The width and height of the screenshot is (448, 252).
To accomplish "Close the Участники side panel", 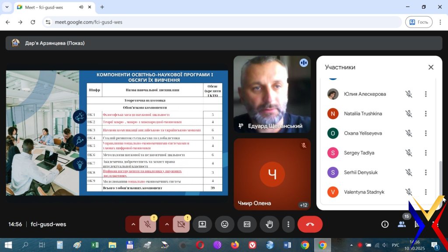I will [x=431, y=67].
